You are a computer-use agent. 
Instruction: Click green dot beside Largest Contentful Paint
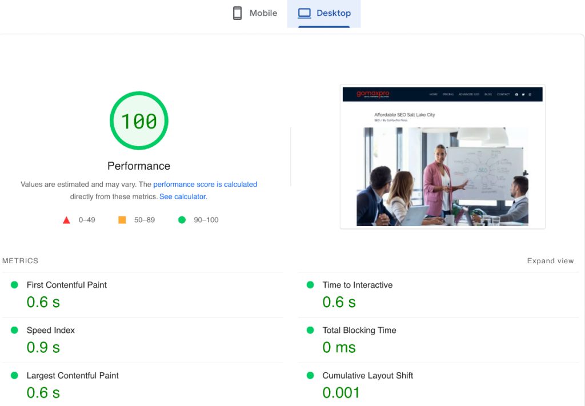point(14,375)
